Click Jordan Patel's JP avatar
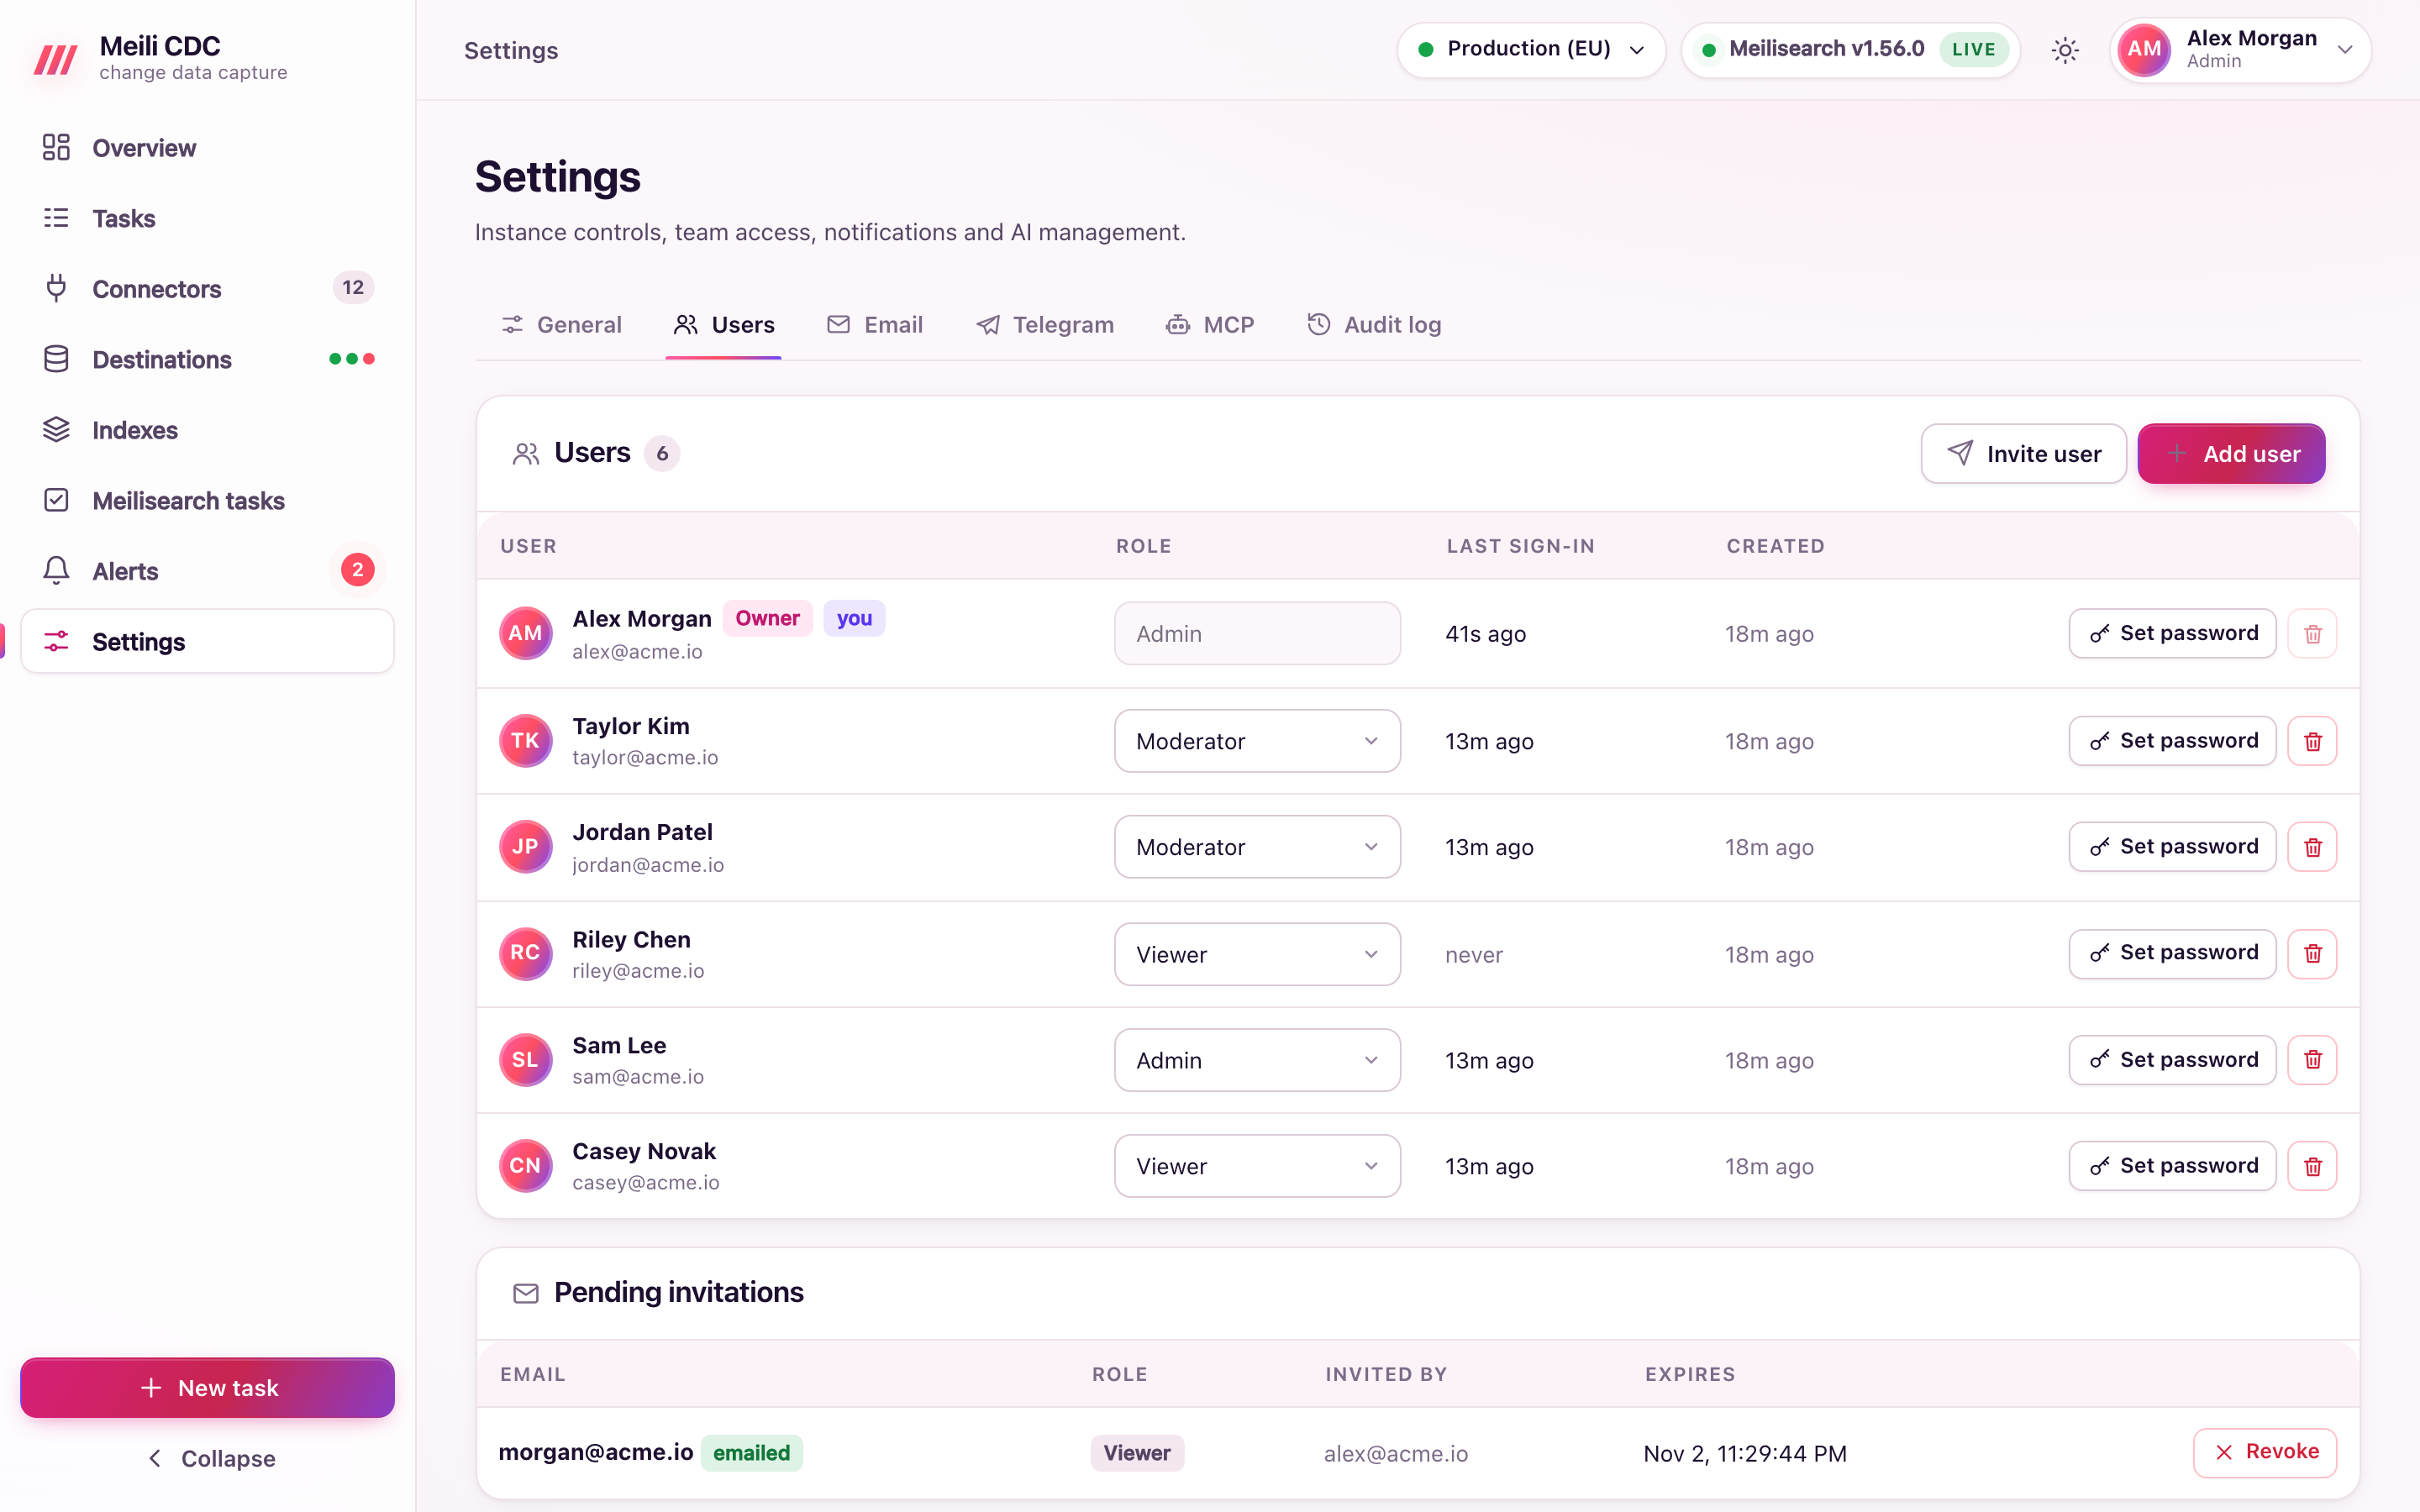2420x1512 pixels. tap(525, 847)
